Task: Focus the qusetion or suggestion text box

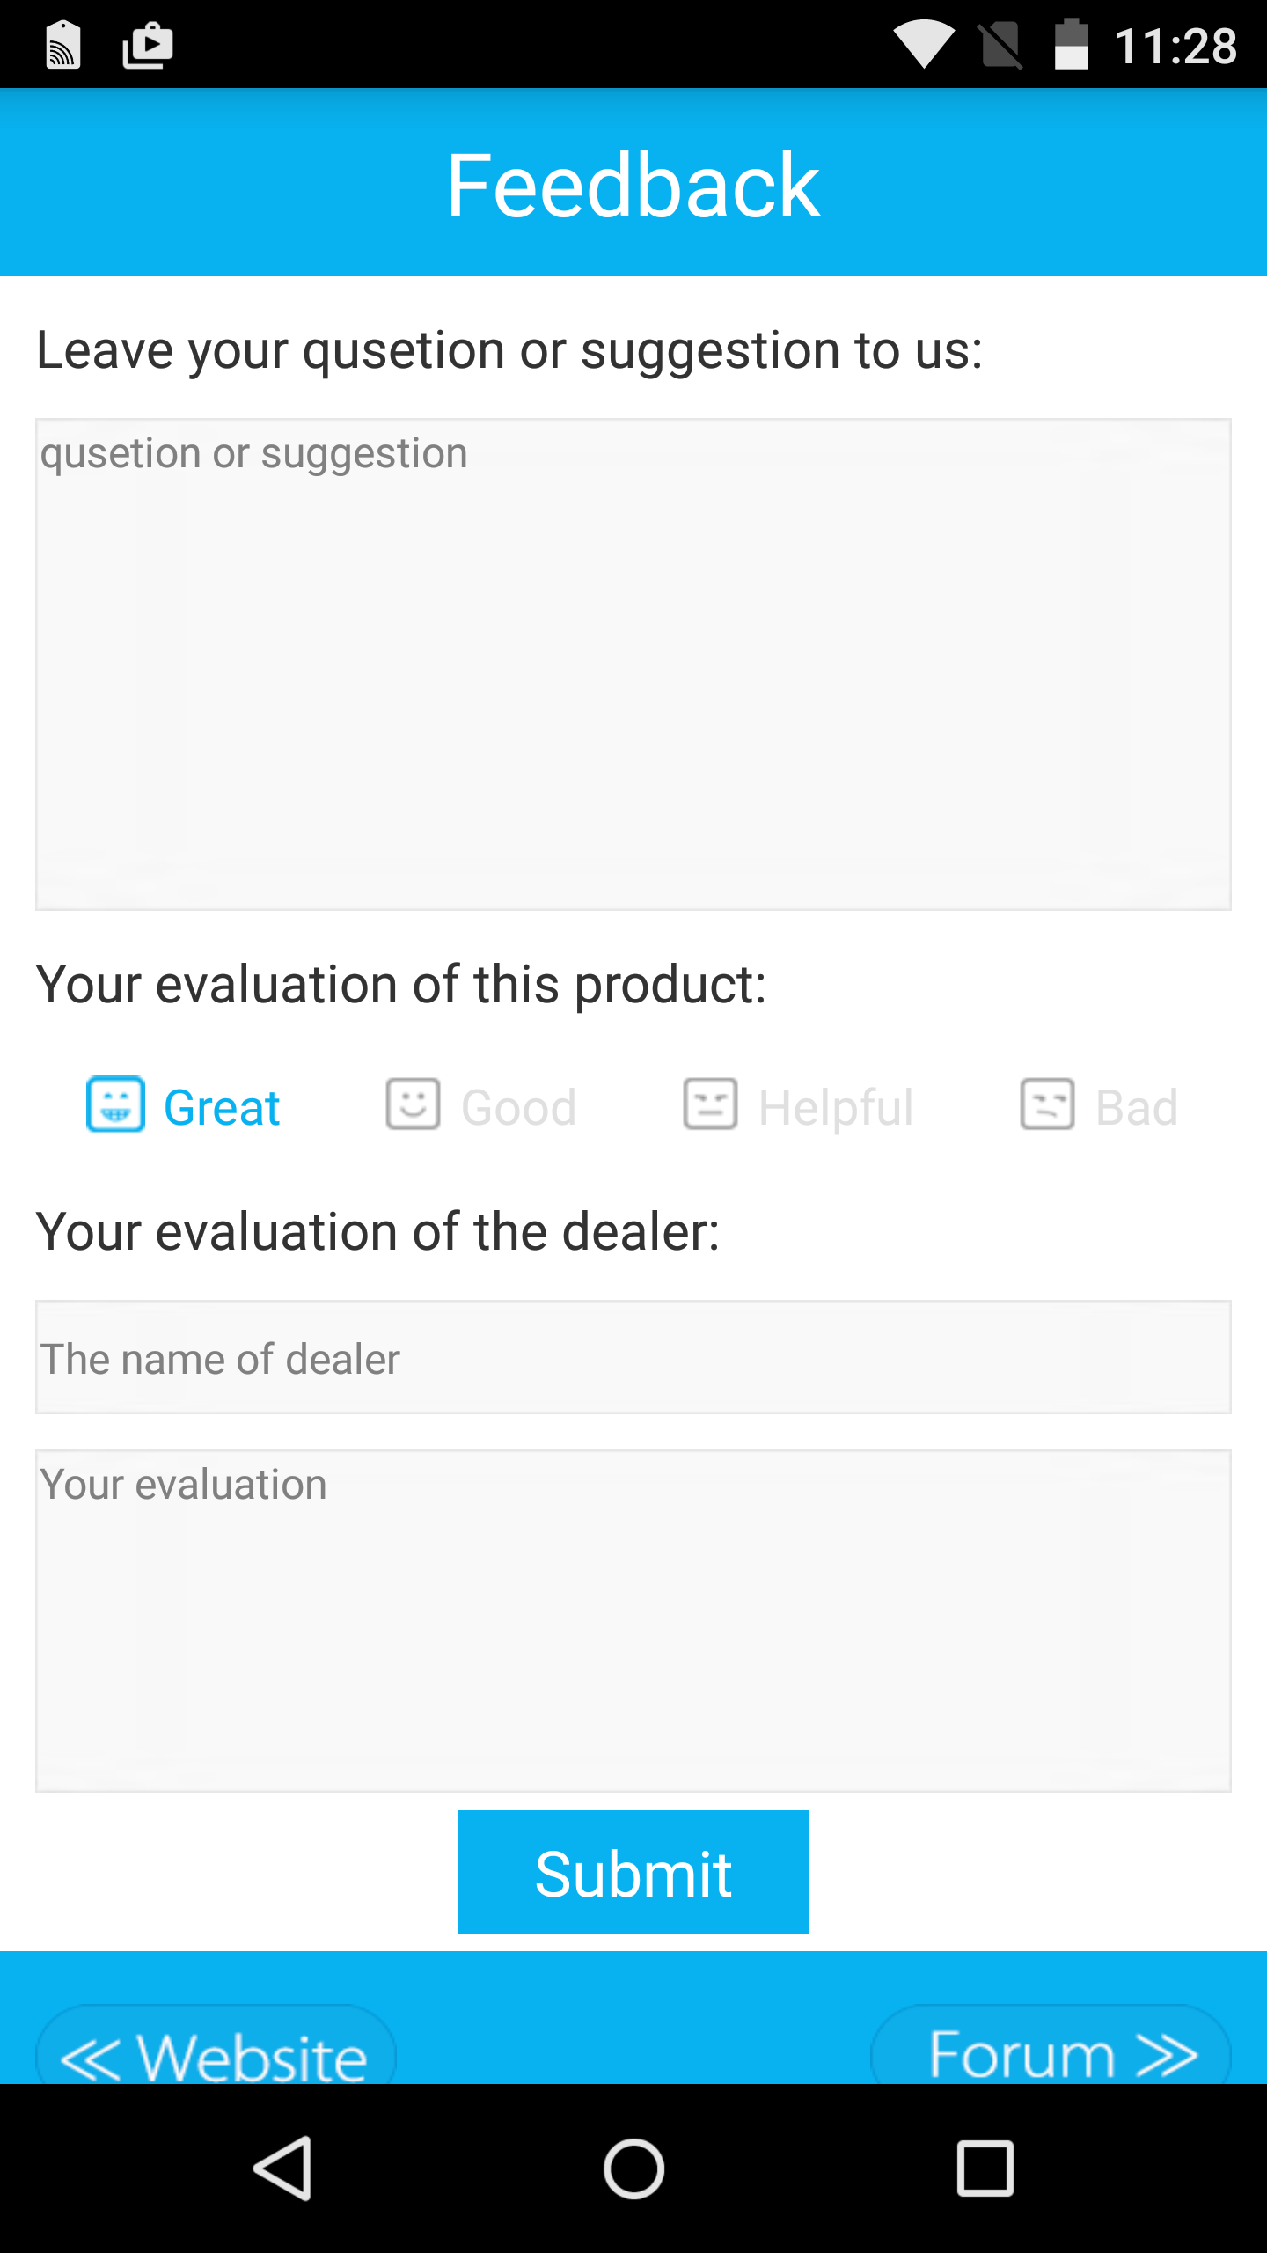Action: tap(633, 664)
